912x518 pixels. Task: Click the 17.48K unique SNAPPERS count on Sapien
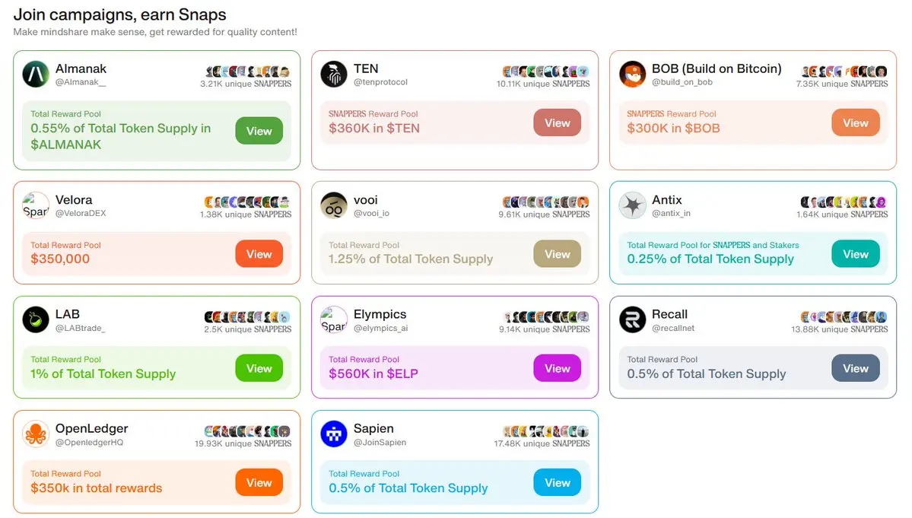pos(542,443)
